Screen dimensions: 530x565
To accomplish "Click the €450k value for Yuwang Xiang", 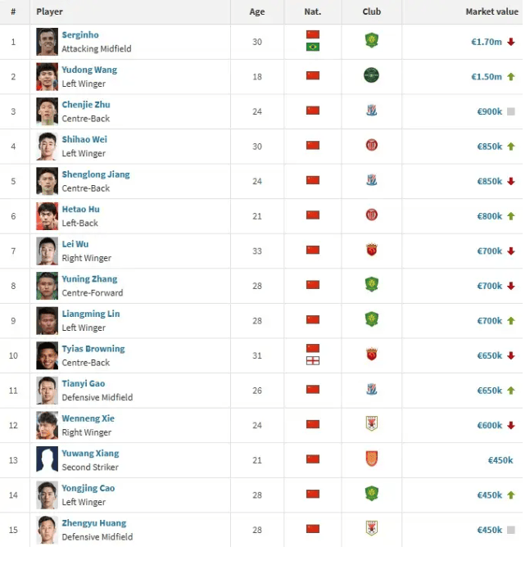I will tap(500, 460).
